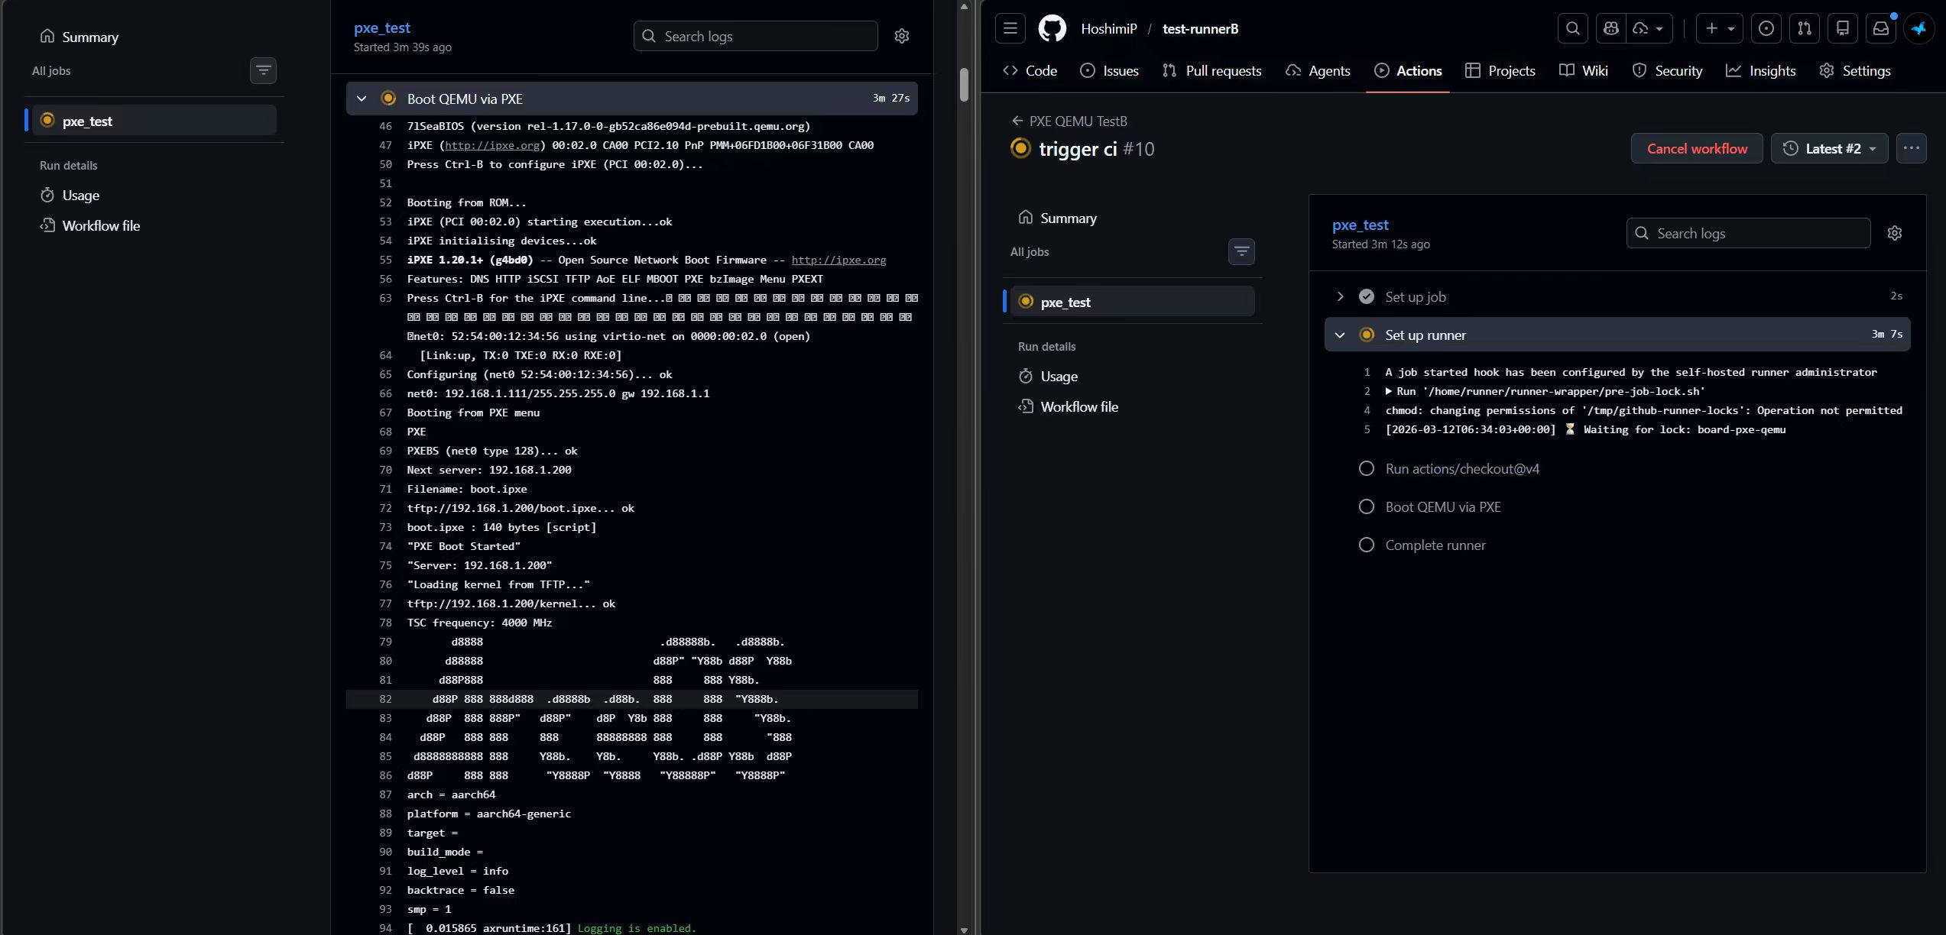
Task: Click the GitHub logo home icon
Action: 1052,29
